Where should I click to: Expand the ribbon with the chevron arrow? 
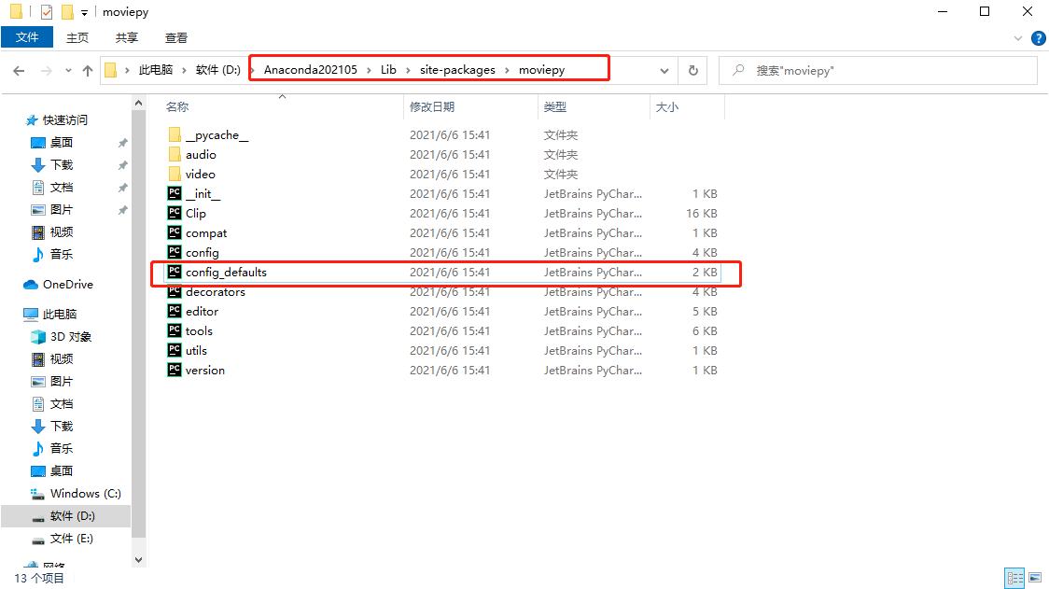click(1017, 37)
